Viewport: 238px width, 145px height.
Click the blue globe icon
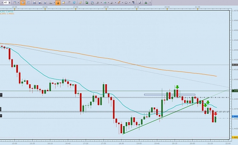tap(74, 3)
